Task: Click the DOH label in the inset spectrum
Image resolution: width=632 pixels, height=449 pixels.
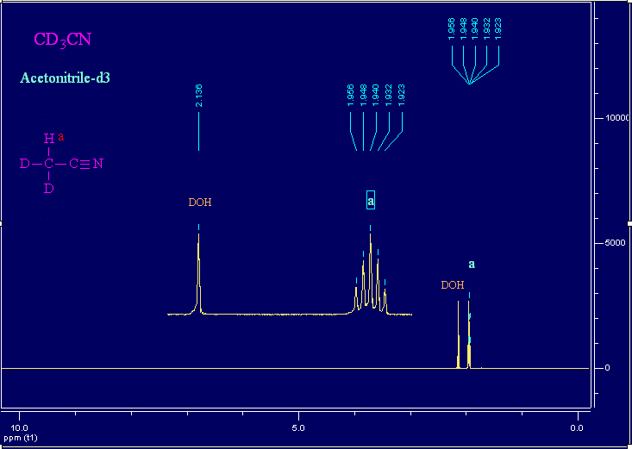Action: (200, 203)
